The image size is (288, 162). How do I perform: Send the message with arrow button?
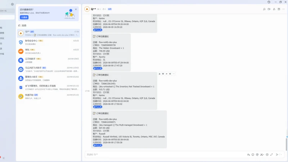(x=277, y=155)
